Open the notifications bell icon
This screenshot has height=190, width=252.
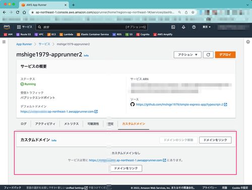click(183, 27)
